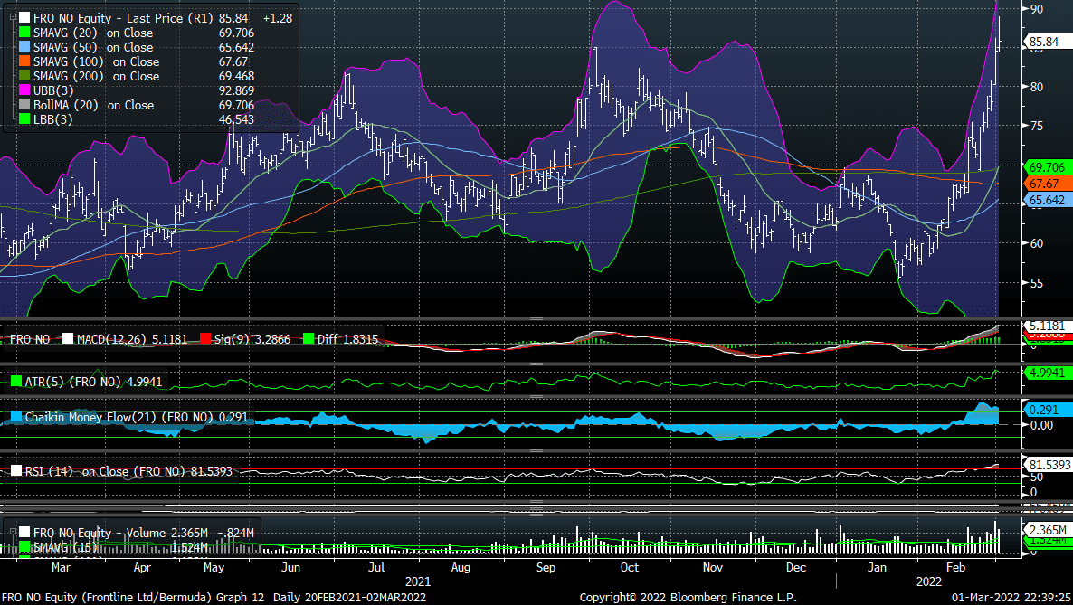This screenshot has height=605, width=1073.
Task: Click the green 4.9941 ATR axis tag
Action: 1048,373
